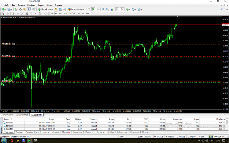
Task: Switch chart to bar chart mode
Action: point(89,9)
